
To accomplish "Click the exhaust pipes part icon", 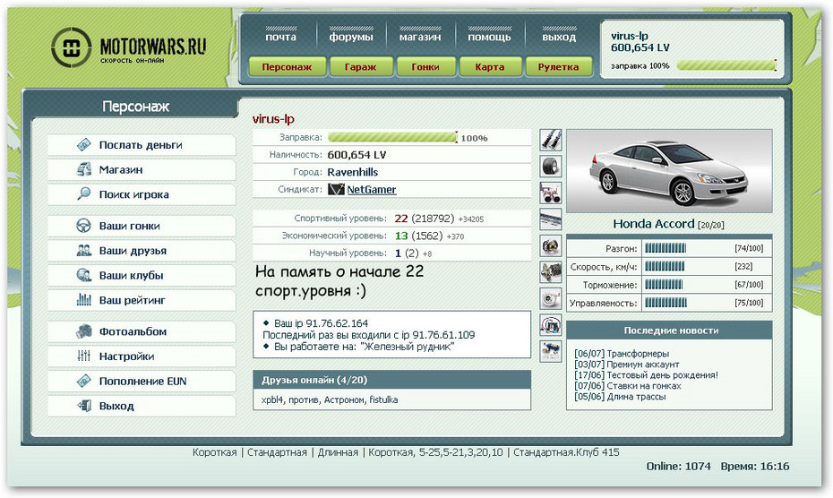I will pyautogui.click(x=550, y=193).
